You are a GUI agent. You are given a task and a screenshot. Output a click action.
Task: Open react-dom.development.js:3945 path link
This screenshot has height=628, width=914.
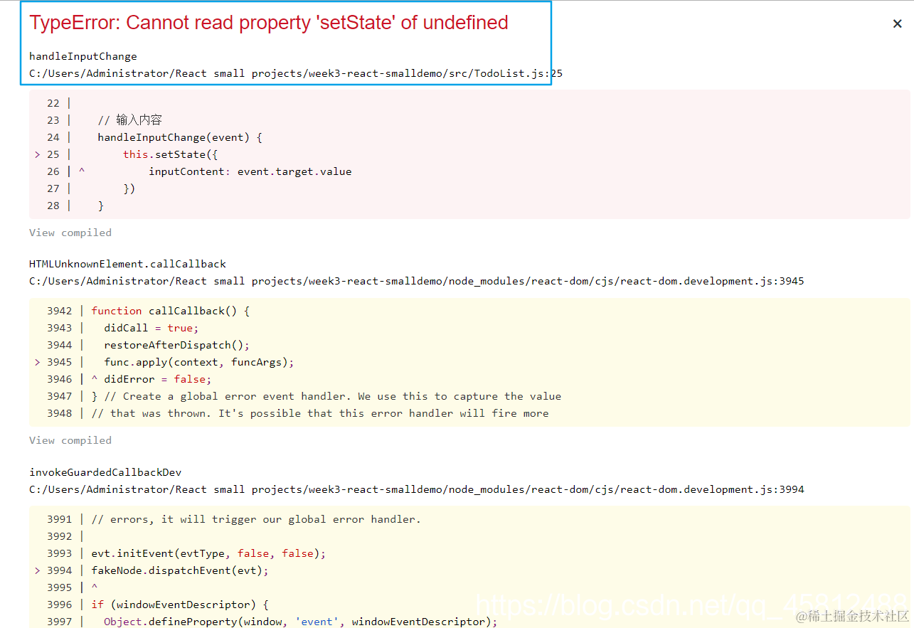click(x=417, y=281)
